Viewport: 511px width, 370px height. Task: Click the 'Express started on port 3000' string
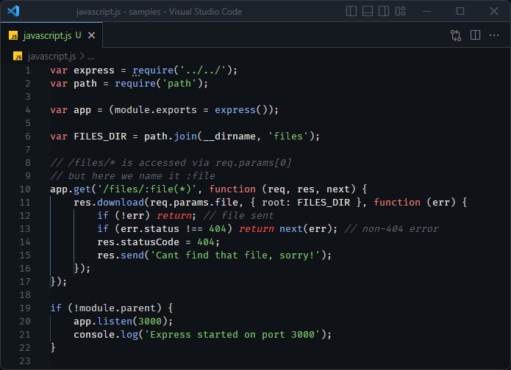click(x=232, y=335)
